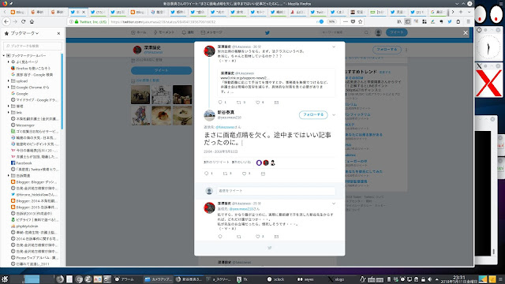The height and width of the screenshot is (284, 505).
Task: Click the Twitter bird logo in header
Action: (267, 32)
